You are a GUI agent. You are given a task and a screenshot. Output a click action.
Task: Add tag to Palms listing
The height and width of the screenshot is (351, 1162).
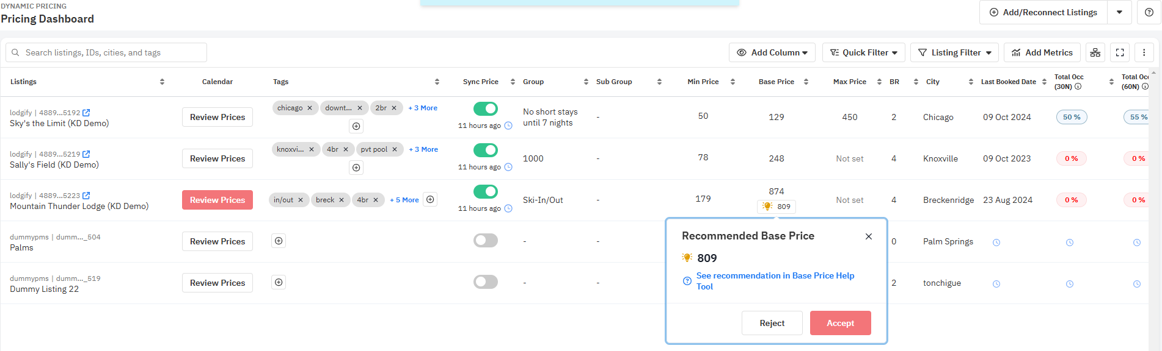(x=279, y=241)
